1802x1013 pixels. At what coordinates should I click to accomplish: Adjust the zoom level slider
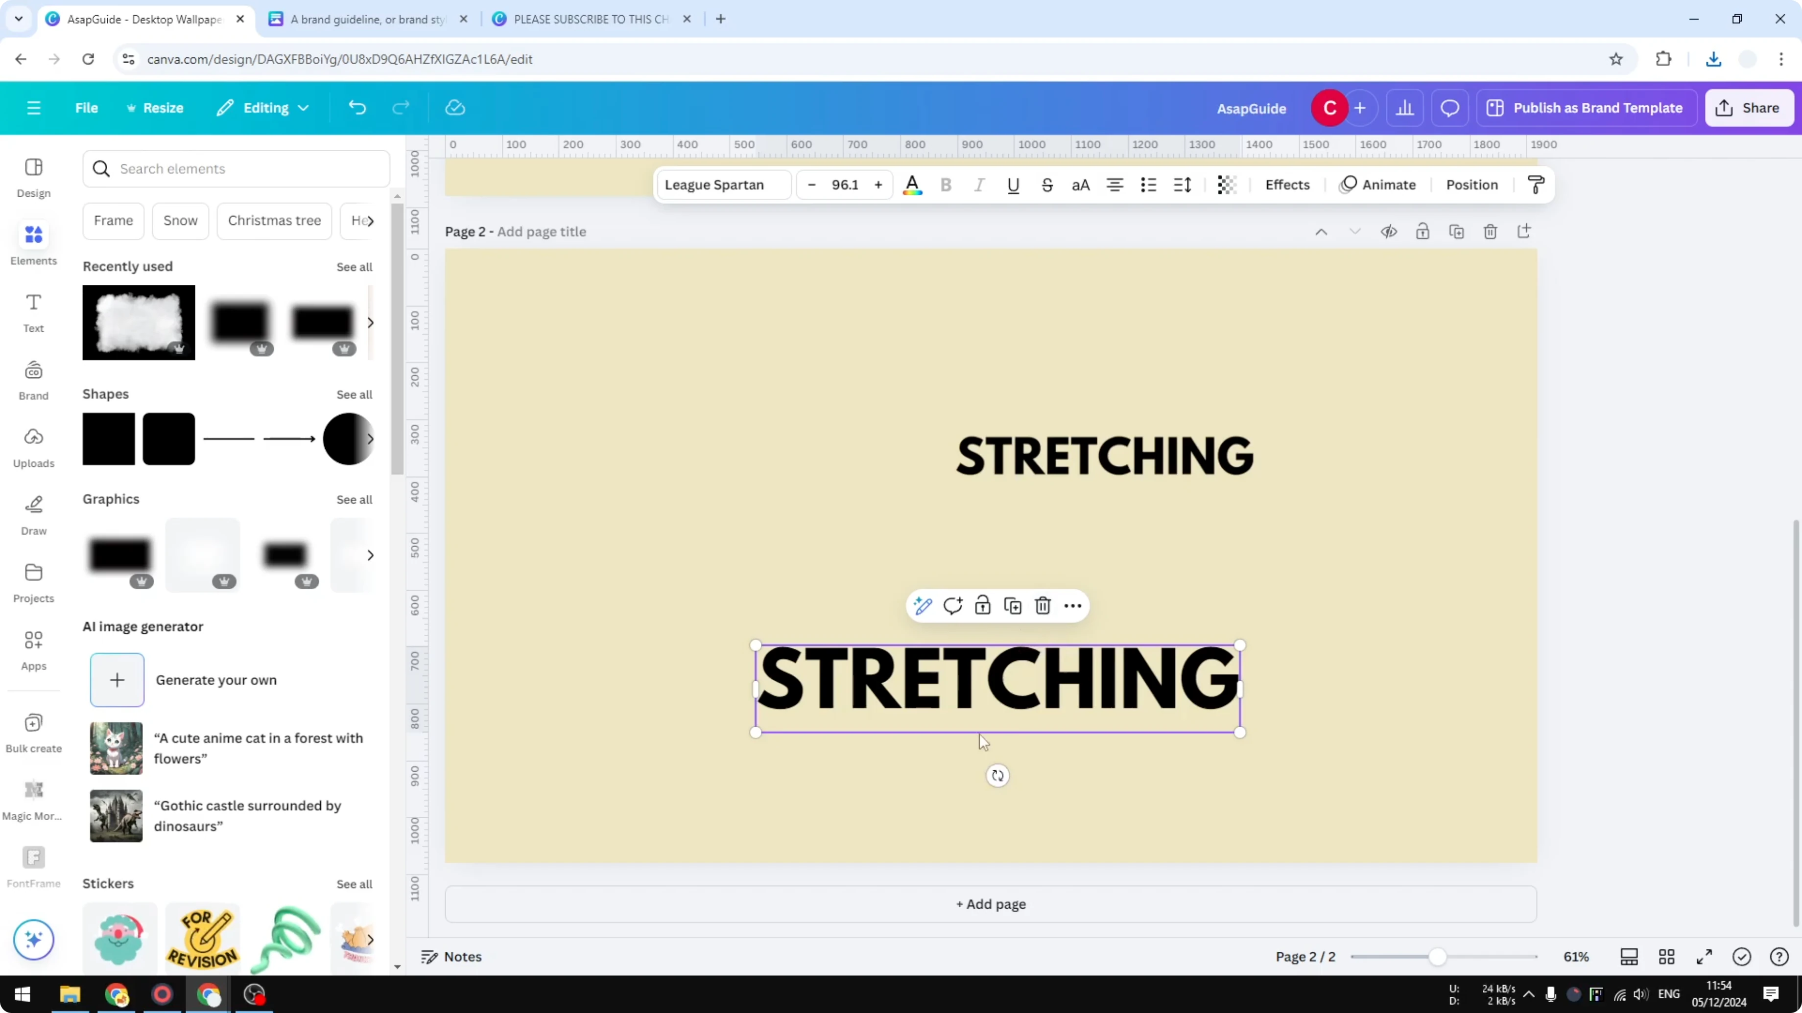[1437, 956]
